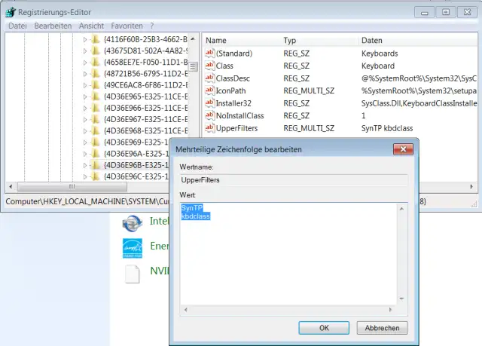
Task: Click the NoInstallClass entry icon
Action: tap(210, 116)
